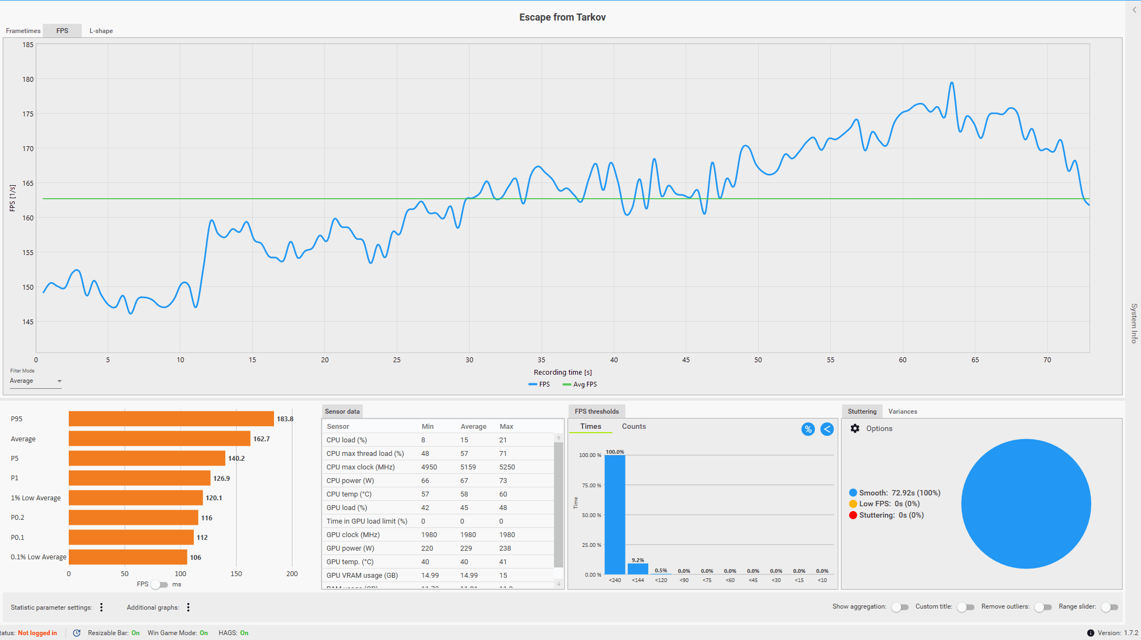Select the FPS graph tab

coord(62,31)
